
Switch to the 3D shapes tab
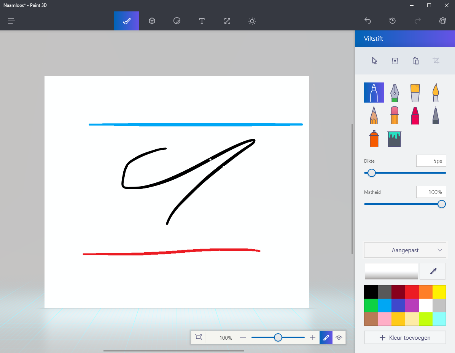point(152,21)
